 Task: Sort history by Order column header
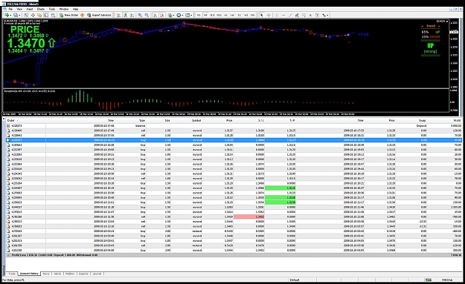[x=10, y=121]
